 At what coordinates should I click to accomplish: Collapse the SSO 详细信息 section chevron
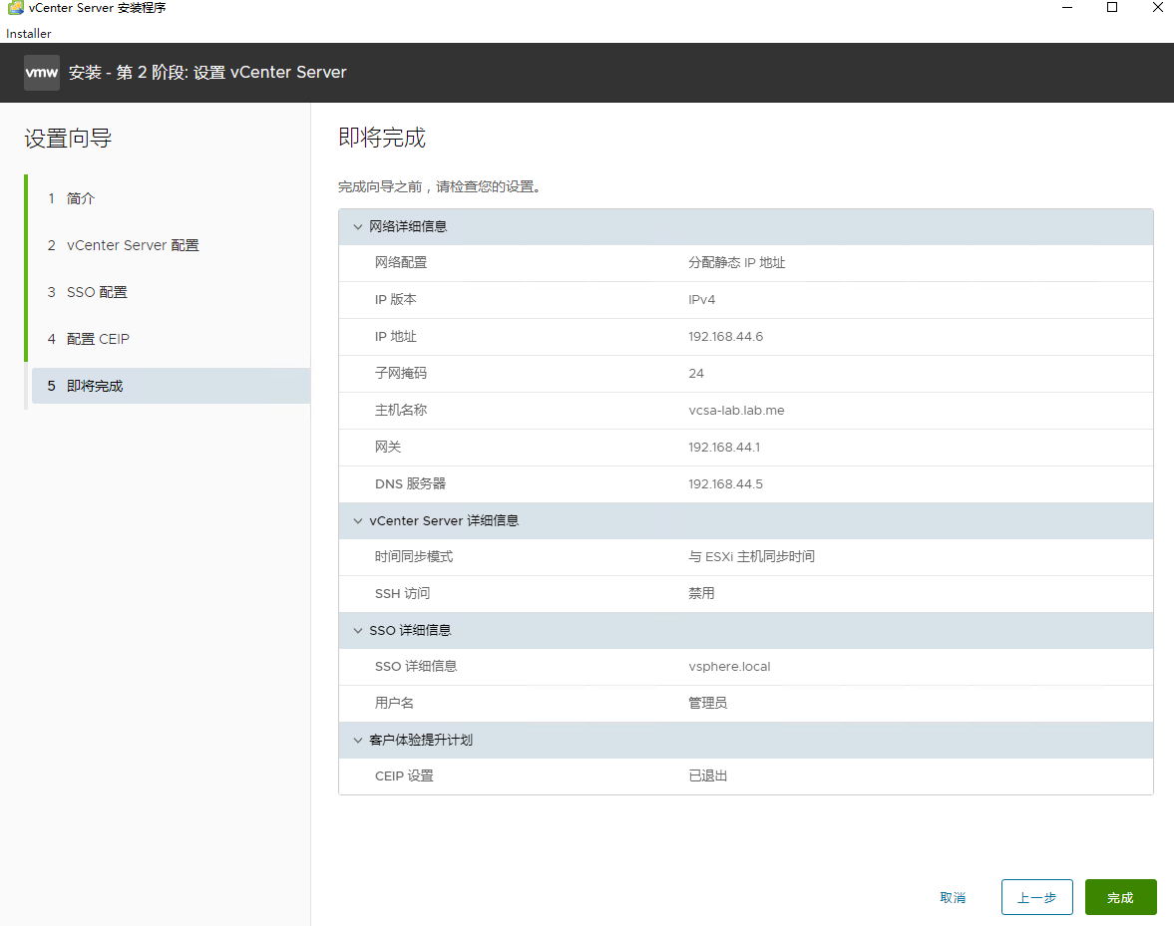tap(358, 631)
